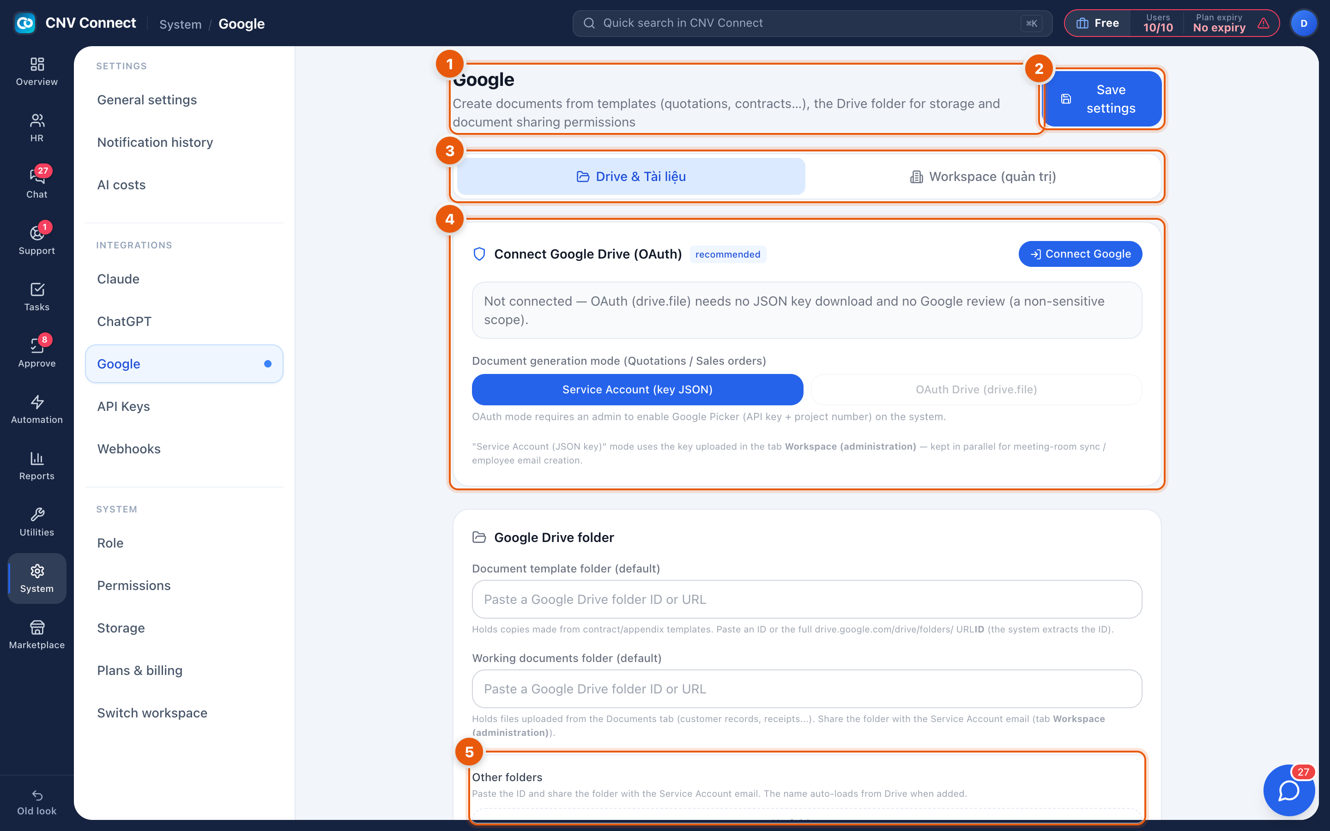Click the Users 10/10 counter
Viewport: 1330px width, 831px height.
click(x=1158, y=23)
